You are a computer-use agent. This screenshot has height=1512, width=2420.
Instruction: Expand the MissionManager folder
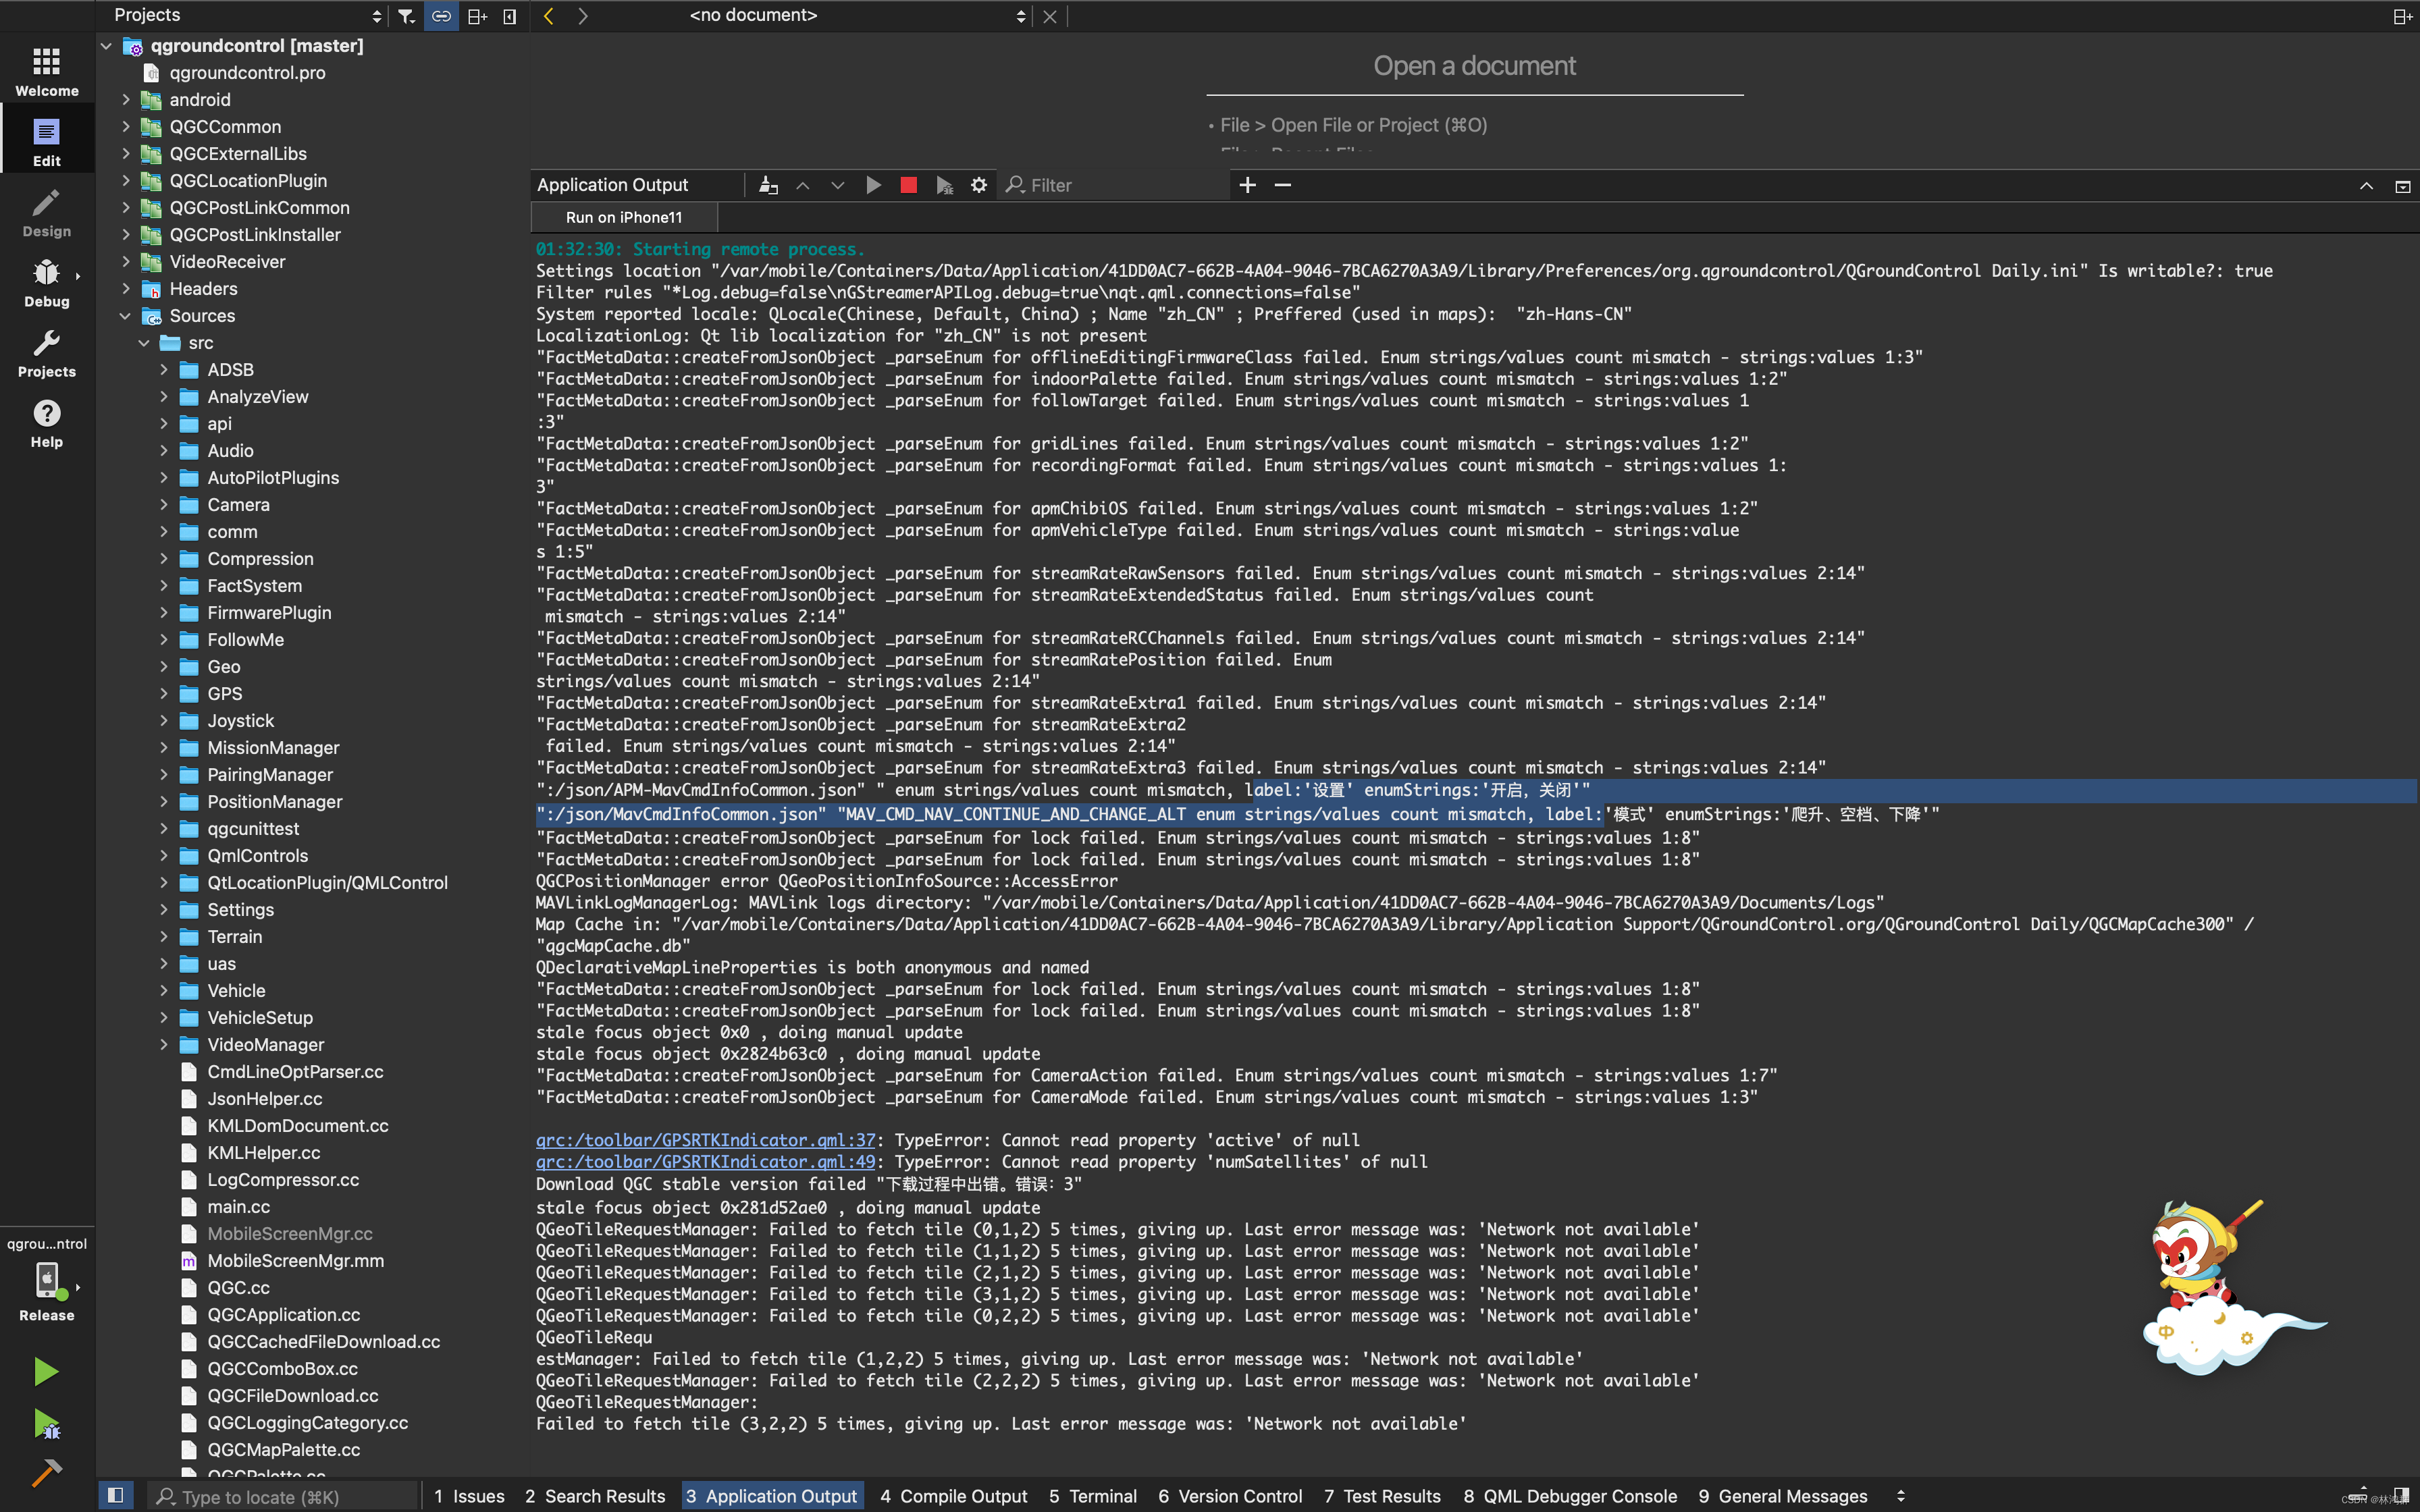pyautogui.click(x=163, y=748)
